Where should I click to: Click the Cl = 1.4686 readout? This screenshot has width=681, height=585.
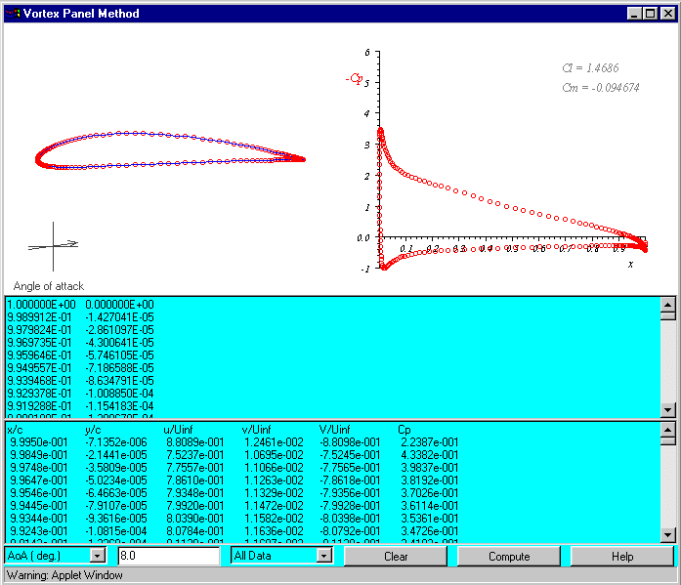(590, 68)
